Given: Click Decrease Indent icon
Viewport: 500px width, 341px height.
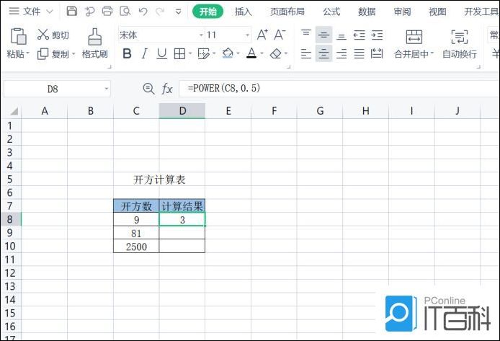Looking at the screenshot, I should coord(360,35).
